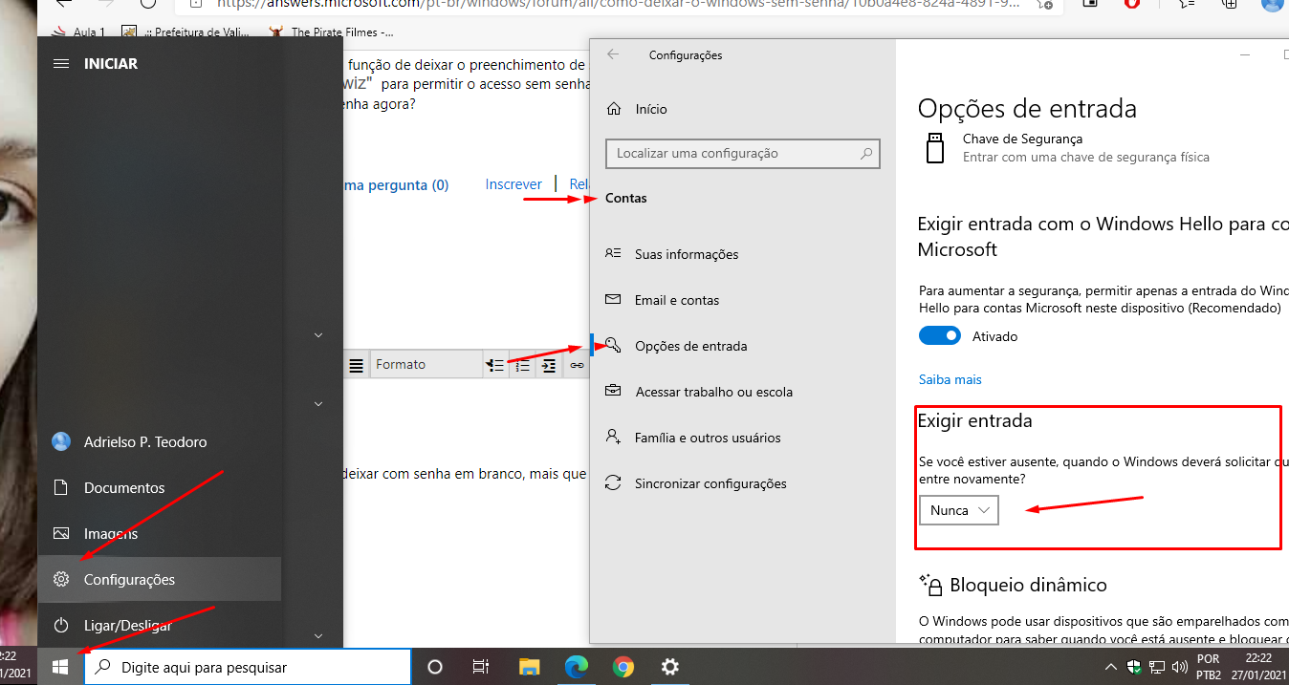Click the magnifier icon in settings search

click(866, 153)
